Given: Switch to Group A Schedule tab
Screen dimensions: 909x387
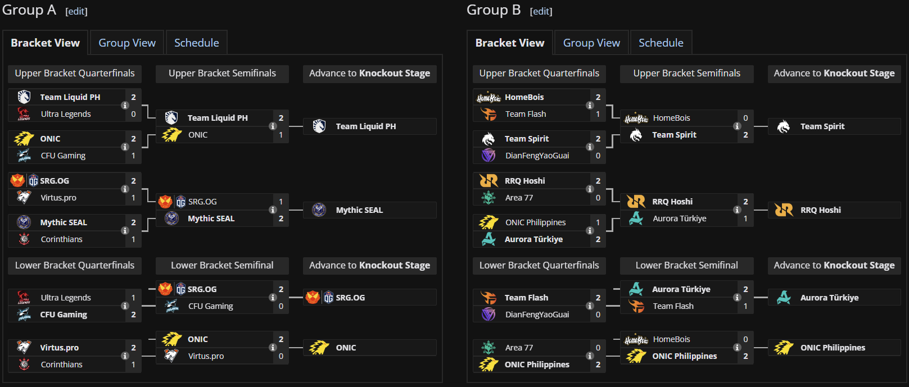Looking at the screenshot, I should tap(196, 43).
